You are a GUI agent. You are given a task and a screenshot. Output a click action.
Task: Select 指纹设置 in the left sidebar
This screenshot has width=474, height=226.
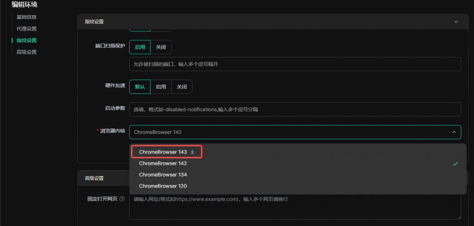(26, 41)
